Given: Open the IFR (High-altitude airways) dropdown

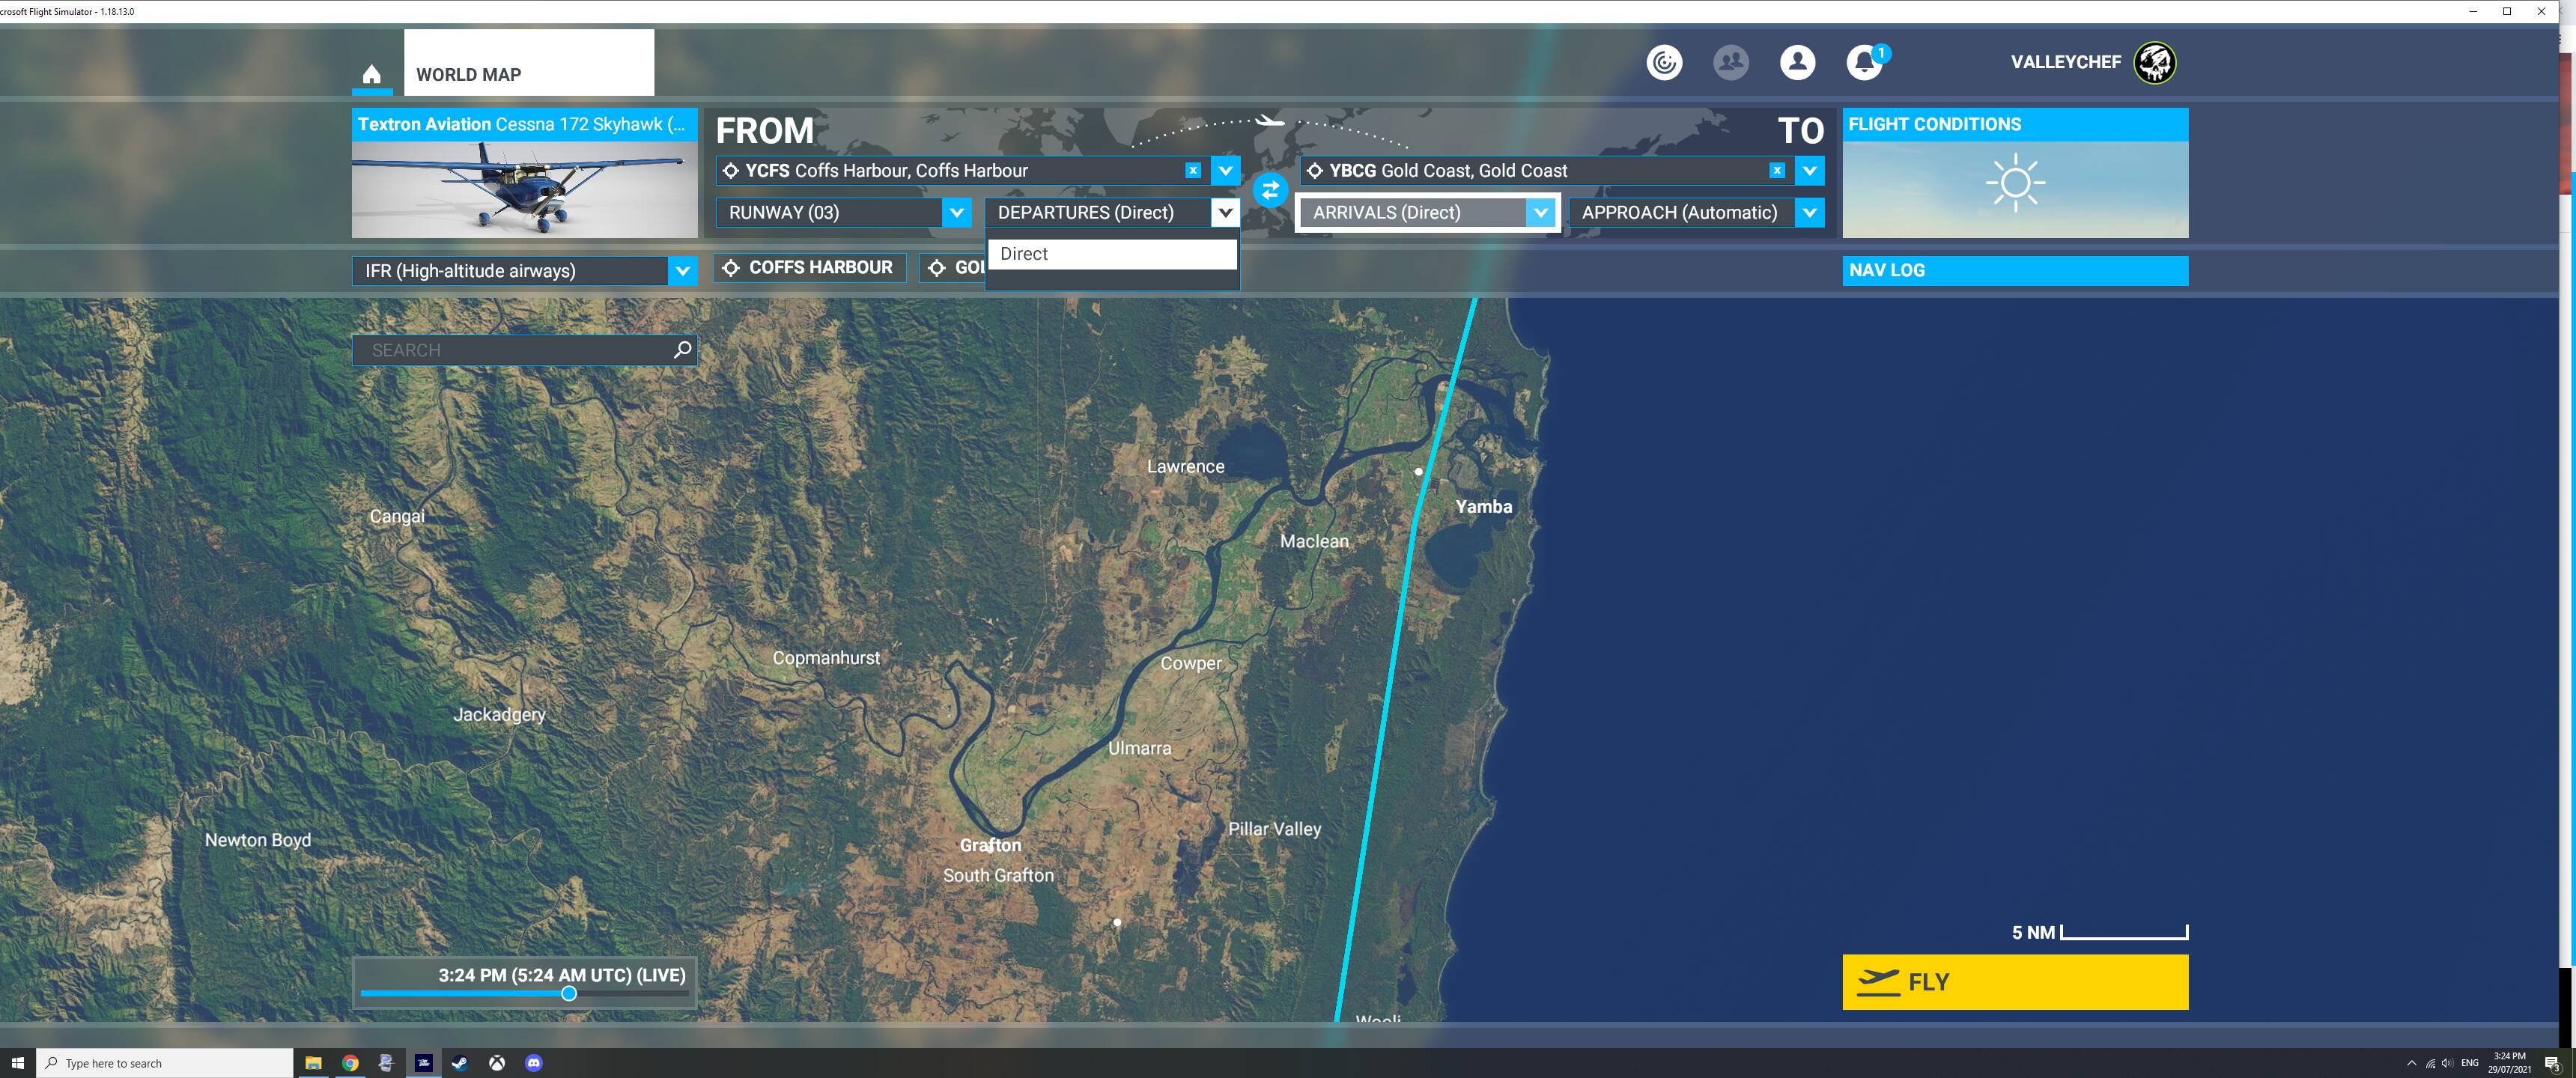Looking at the screenshot, I should click(683, 270).
